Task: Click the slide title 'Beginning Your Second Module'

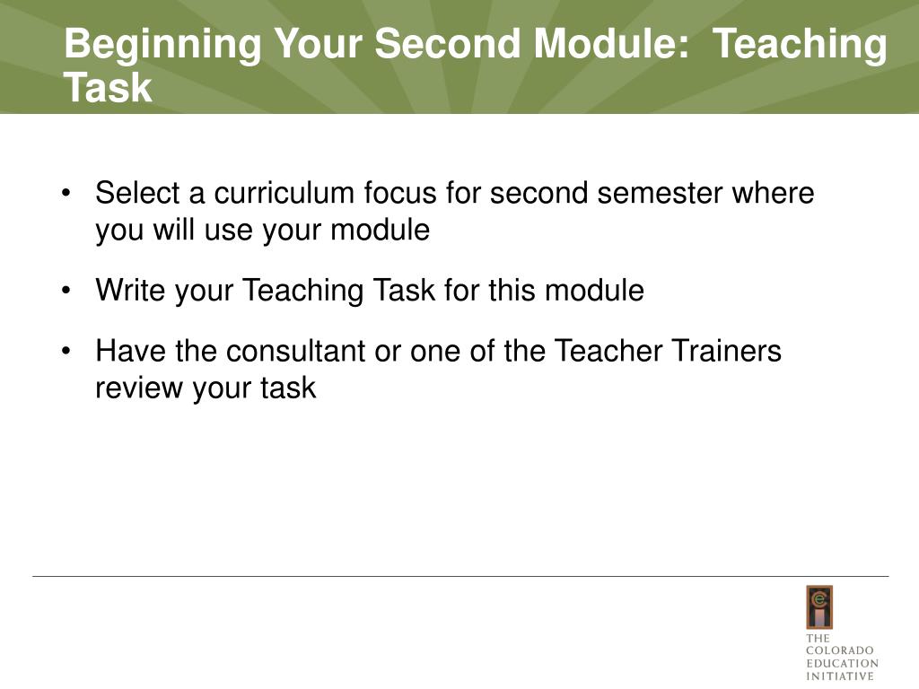Action: tap(377, 44)
